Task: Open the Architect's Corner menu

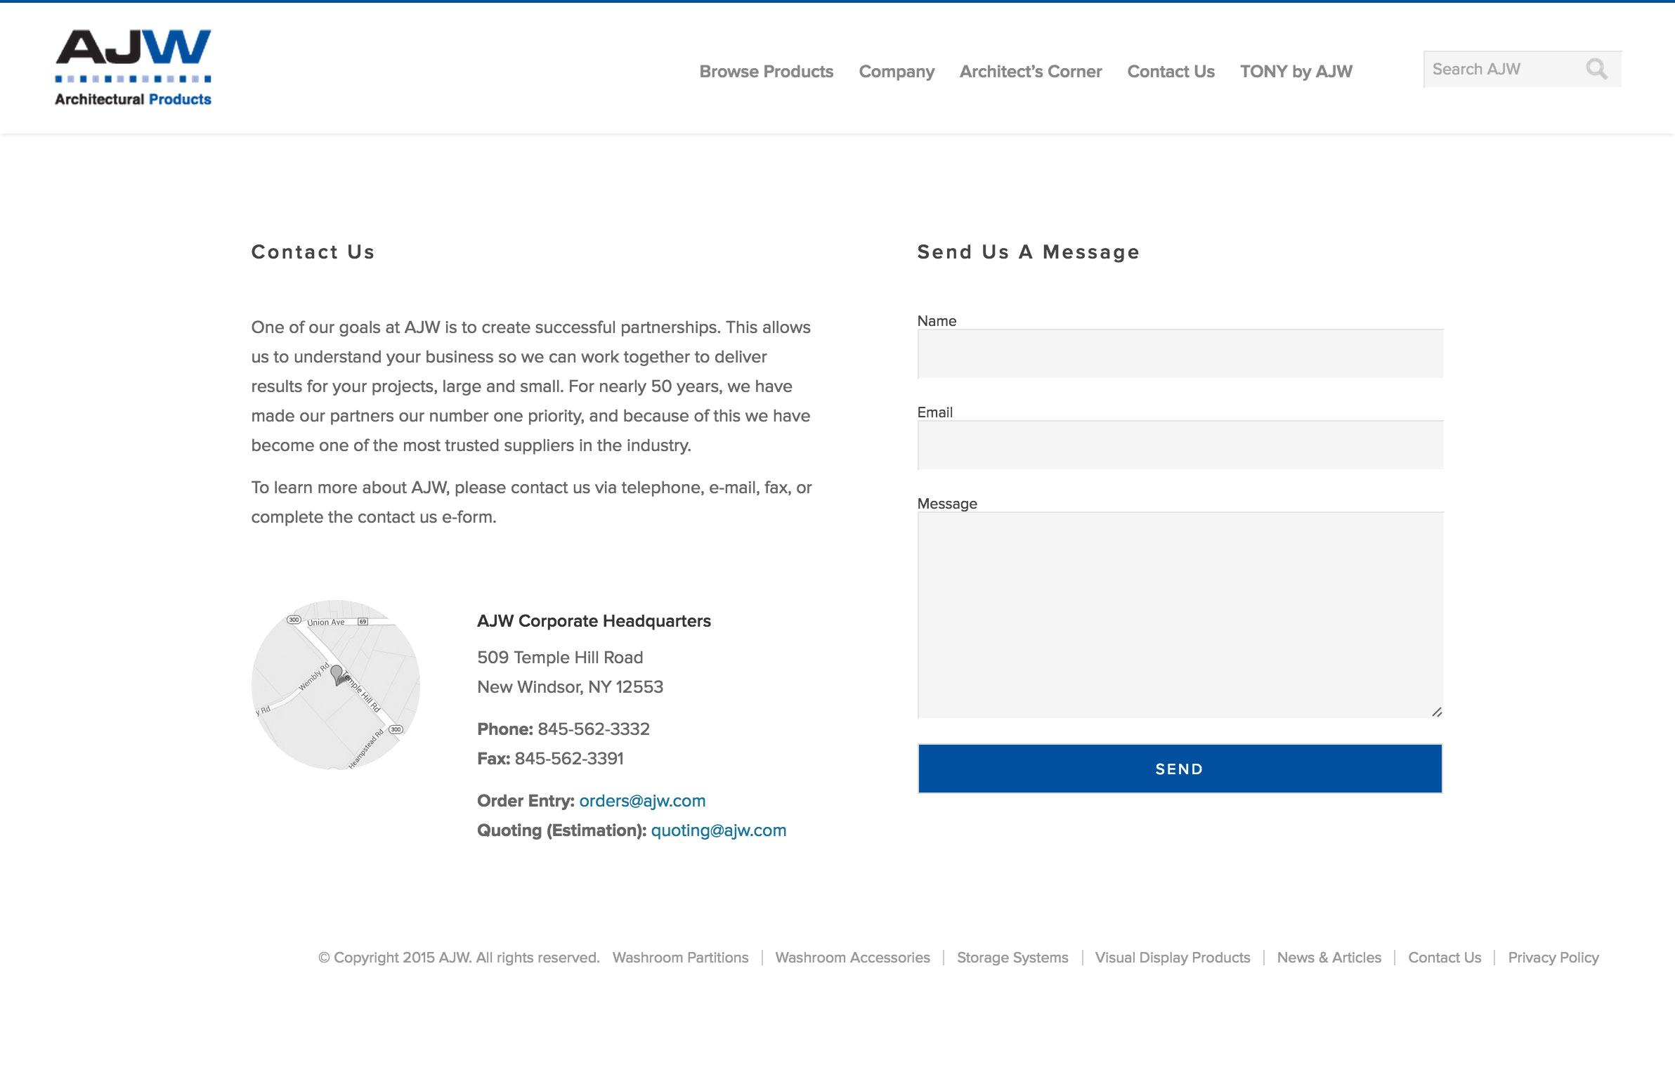Action: click(x=1030, y=72)
